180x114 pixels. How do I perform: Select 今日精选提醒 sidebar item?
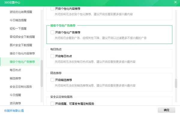tap(18, 20)
